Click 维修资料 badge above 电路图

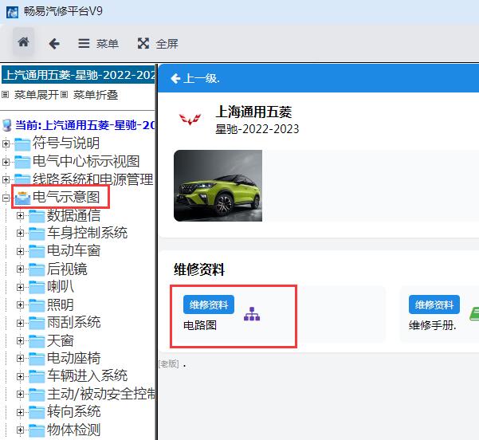[x=209, y=304]
